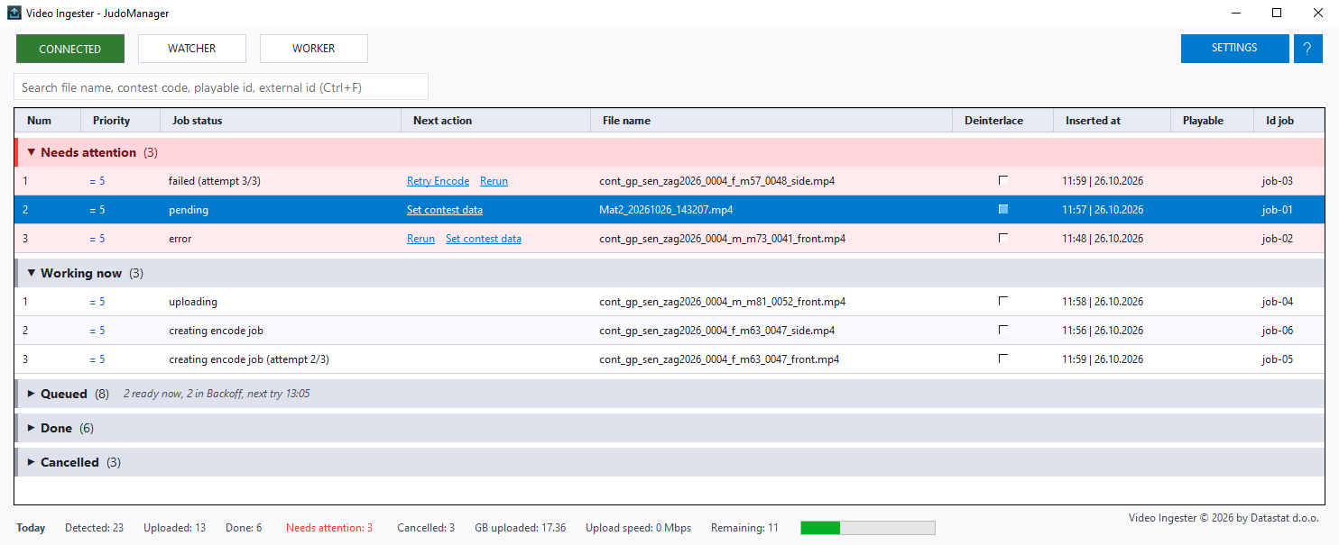Sort by the File name column header
Screen dimensions: 1339x545
[x=771, y=121]
